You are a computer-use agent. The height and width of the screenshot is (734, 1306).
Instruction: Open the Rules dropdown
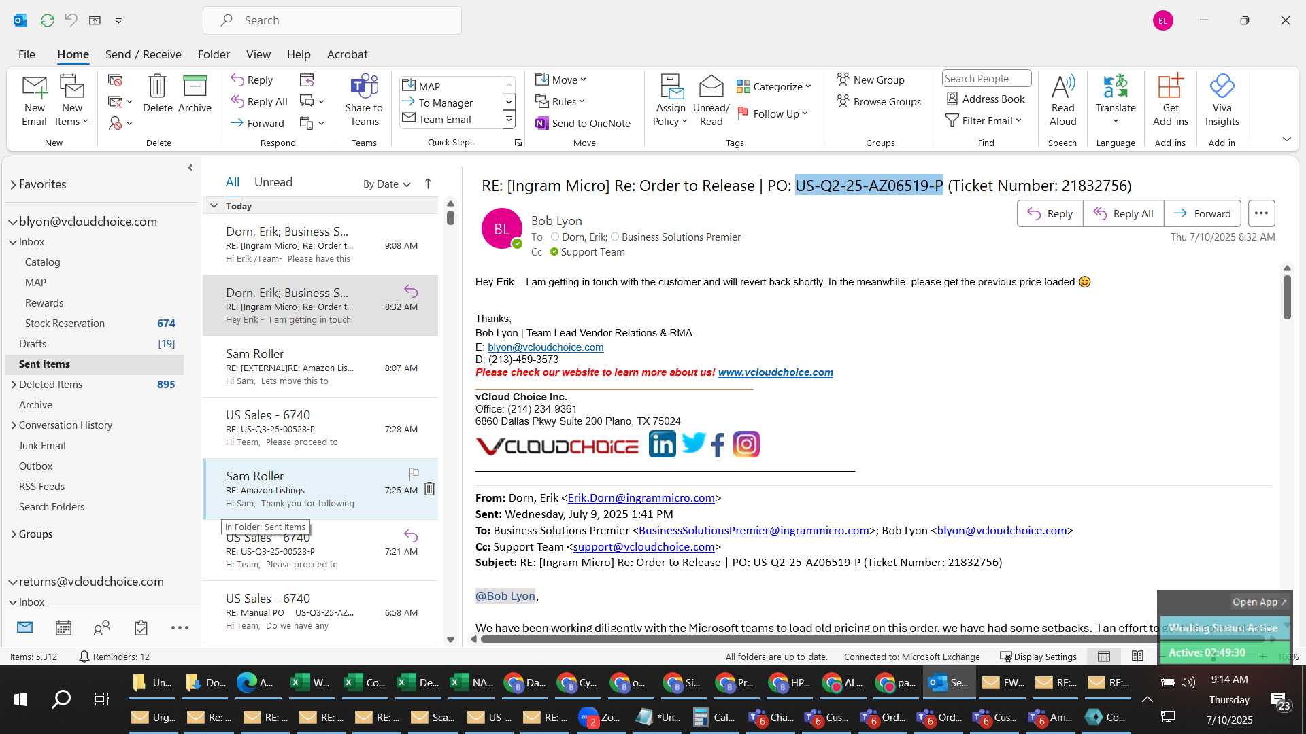(560, 101)
